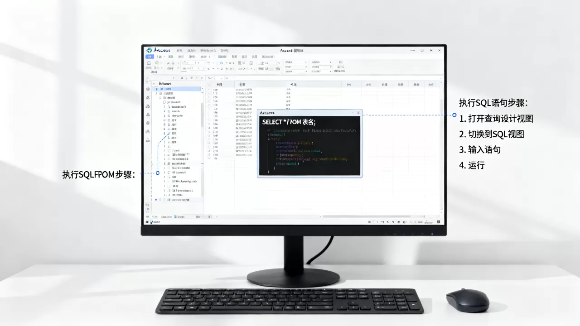Close the small Access SQL dialog
Screen dimensions: 580x326
click(358, 112)
